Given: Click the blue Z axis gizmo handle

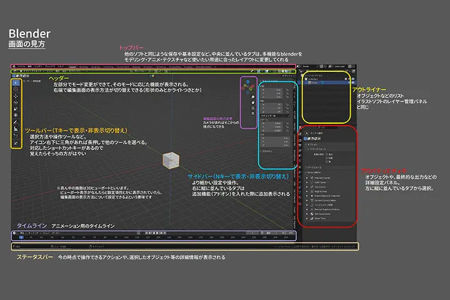Looking at the screenshot, I should pyautogui.click(x=247, y=82).
